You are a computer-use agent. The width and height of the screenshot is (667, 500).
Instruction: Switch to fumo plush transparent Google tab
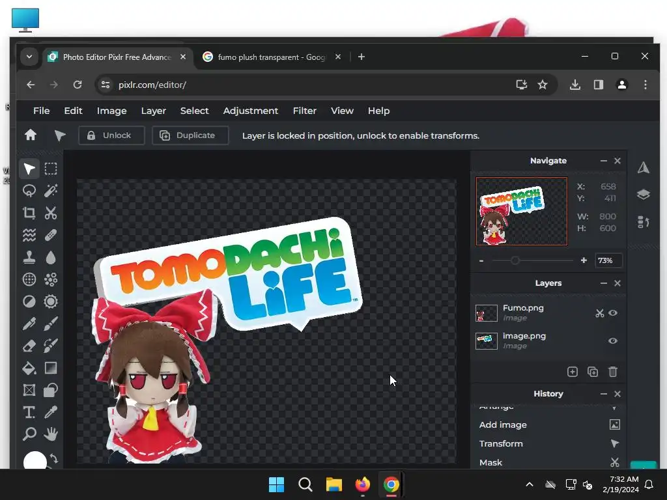(272, 57)
